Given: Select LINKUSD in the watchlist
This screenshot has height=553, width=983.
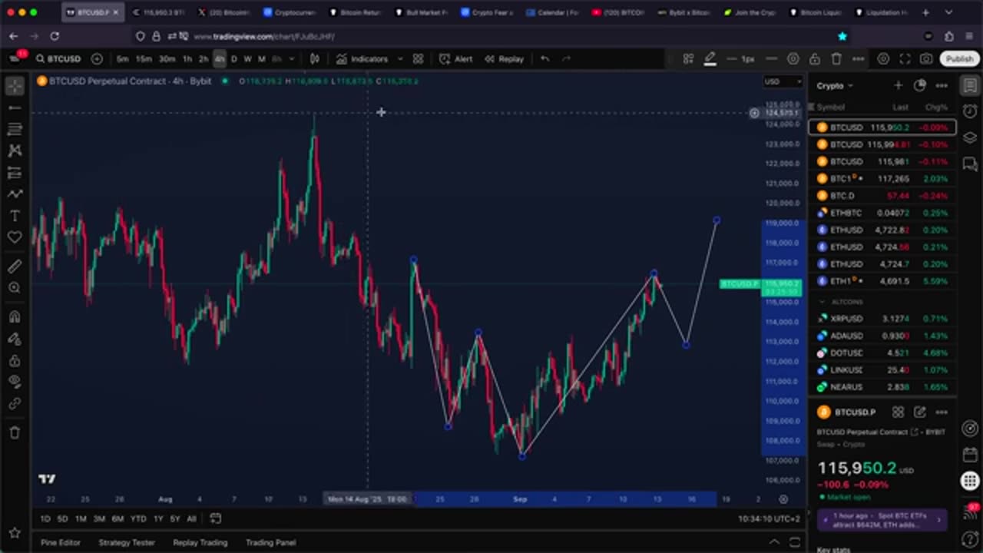Looking at the screenshot, I should (x=882, y=369).
